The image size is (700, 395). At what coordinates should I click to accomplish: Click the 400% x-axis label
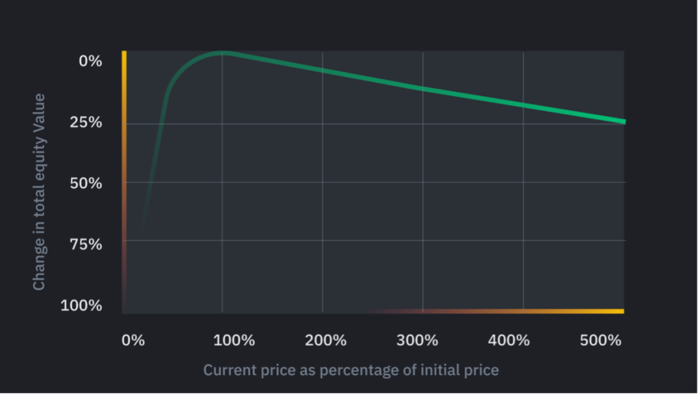point(509,340)
